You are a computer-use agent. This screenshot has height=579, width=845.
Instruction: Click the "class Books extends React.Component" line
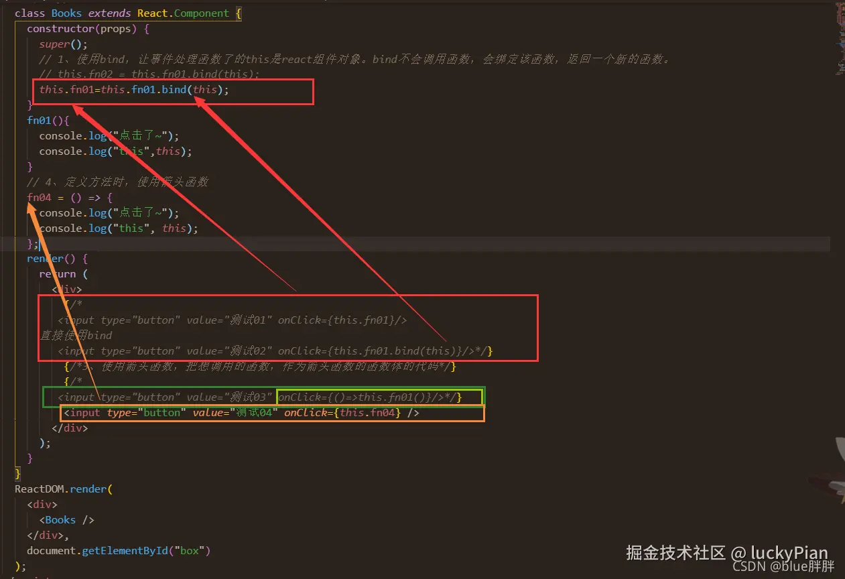coord(128,13)
